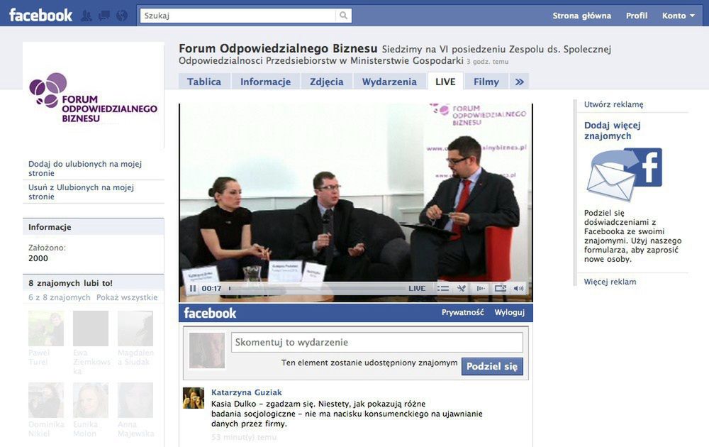Screen dimensions: 709x447
Task: Click the 8 znajomych lubi to! header
Action: click(93, 283)
